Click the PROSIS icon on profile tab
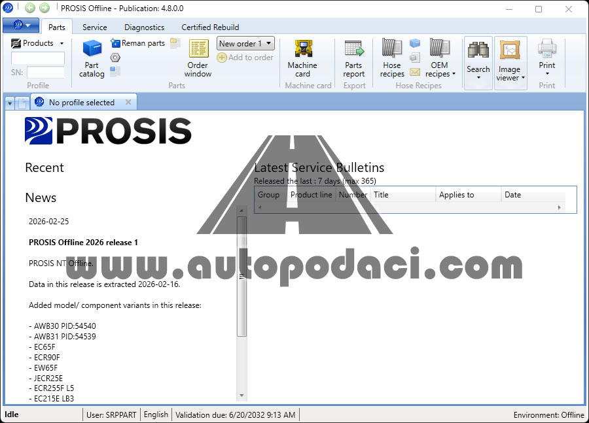Image resolution: width=589 pixels, height=423 pixels. coord(39,102)
